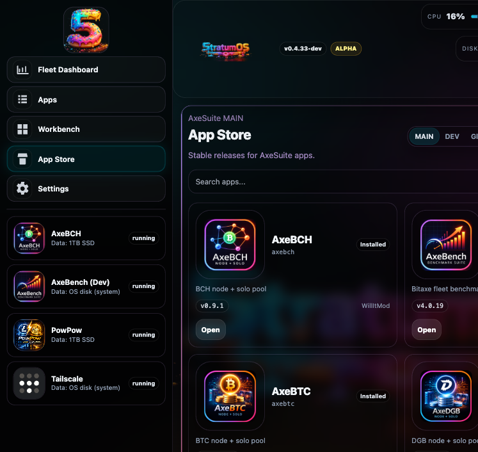The height and width of the screenshot is (452, 478).
Task: Click the 'BCH node + solo pool' description
Action: tap(231, 289)
